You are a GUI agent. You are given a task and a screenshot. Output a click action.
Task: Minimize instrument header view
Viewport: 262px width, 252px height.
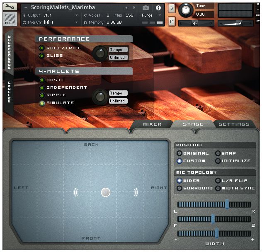click(258, 10)
